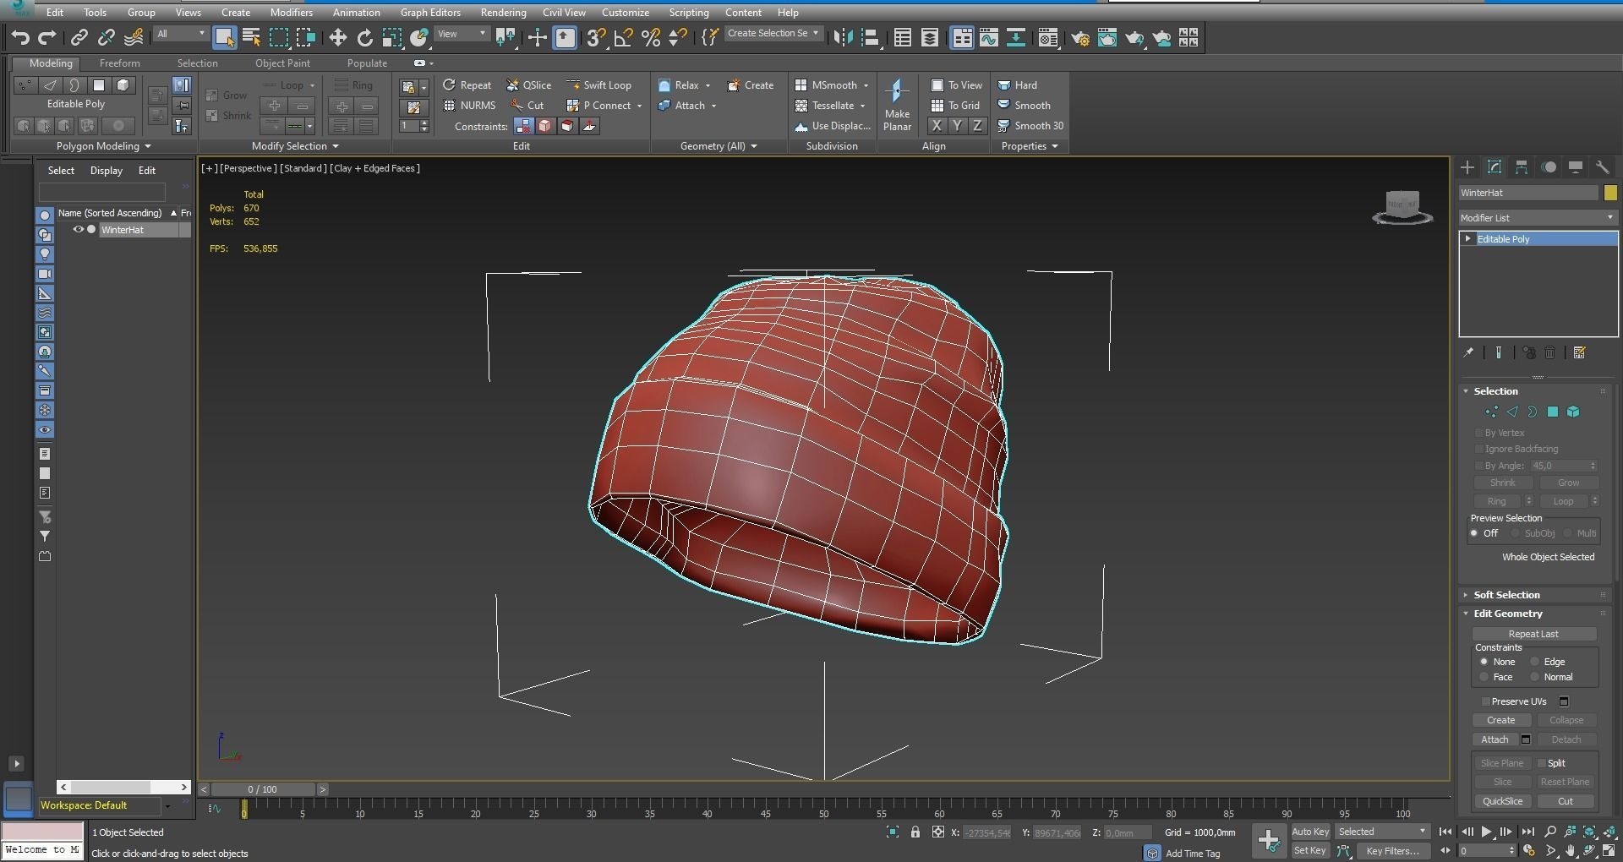
Task: Select WinterHat in scene explorer list
Action: pyautogui.click(x=123, y=230)
